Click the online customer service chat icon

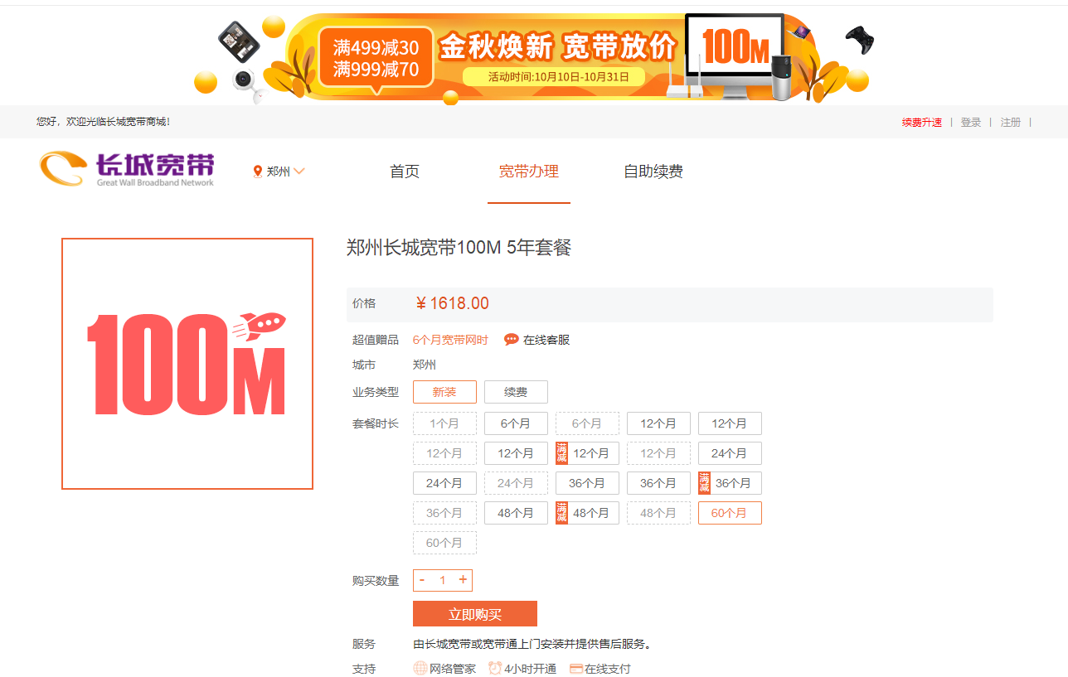(x=512, y=340)
